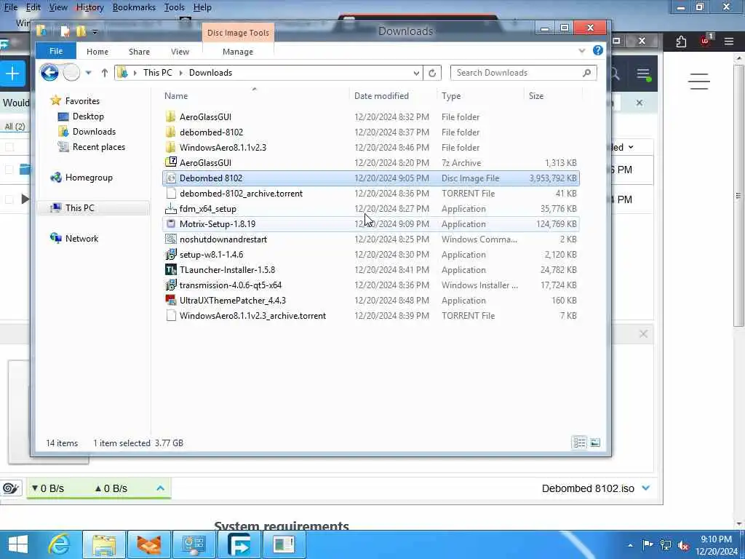Open the WindowsAero8.1.1v2.3 folder row
The width and height of the screenshot is (745, 559).
(370, 147)
